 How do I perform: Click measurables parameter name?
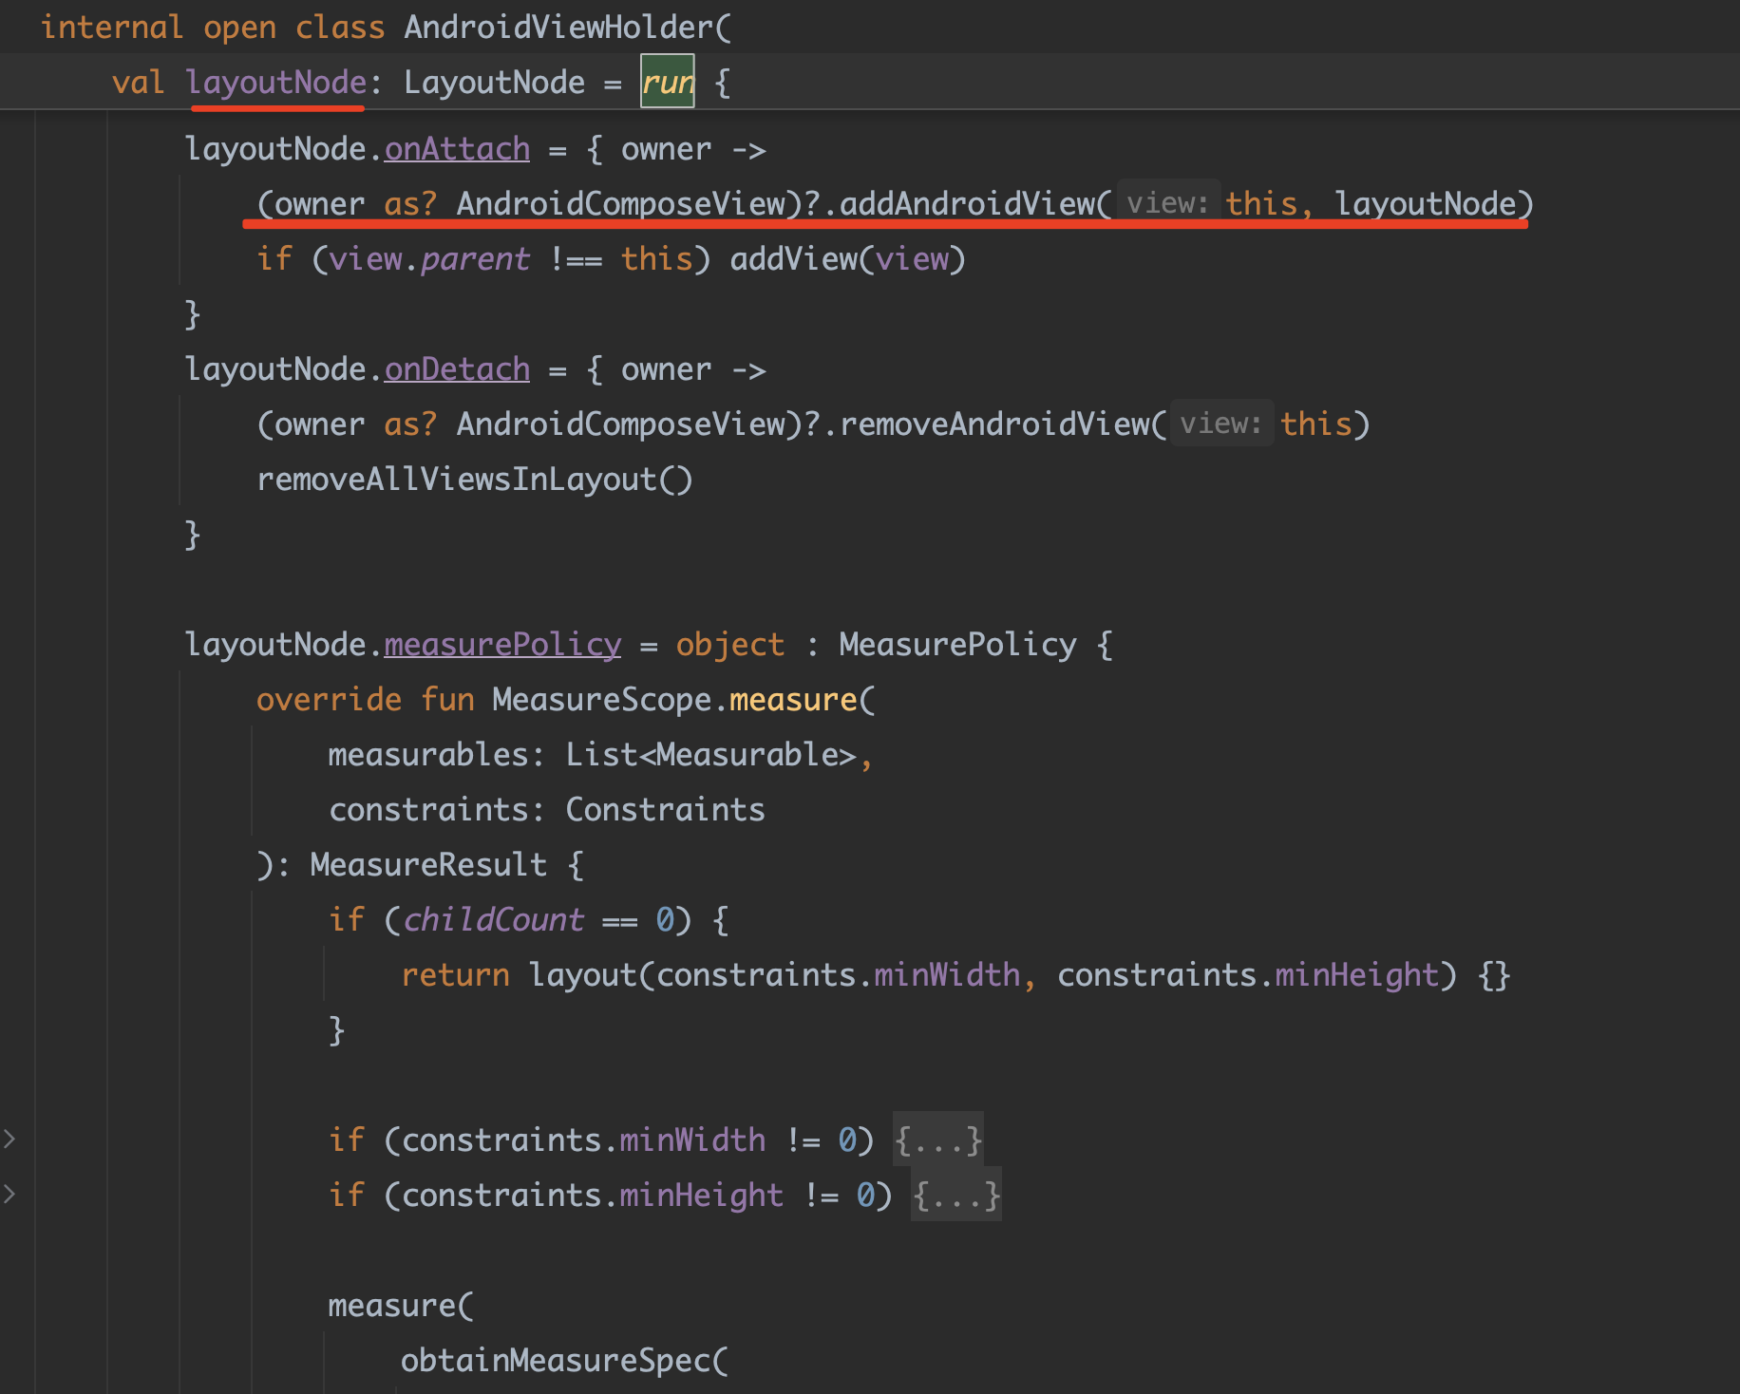pos(428,755)
